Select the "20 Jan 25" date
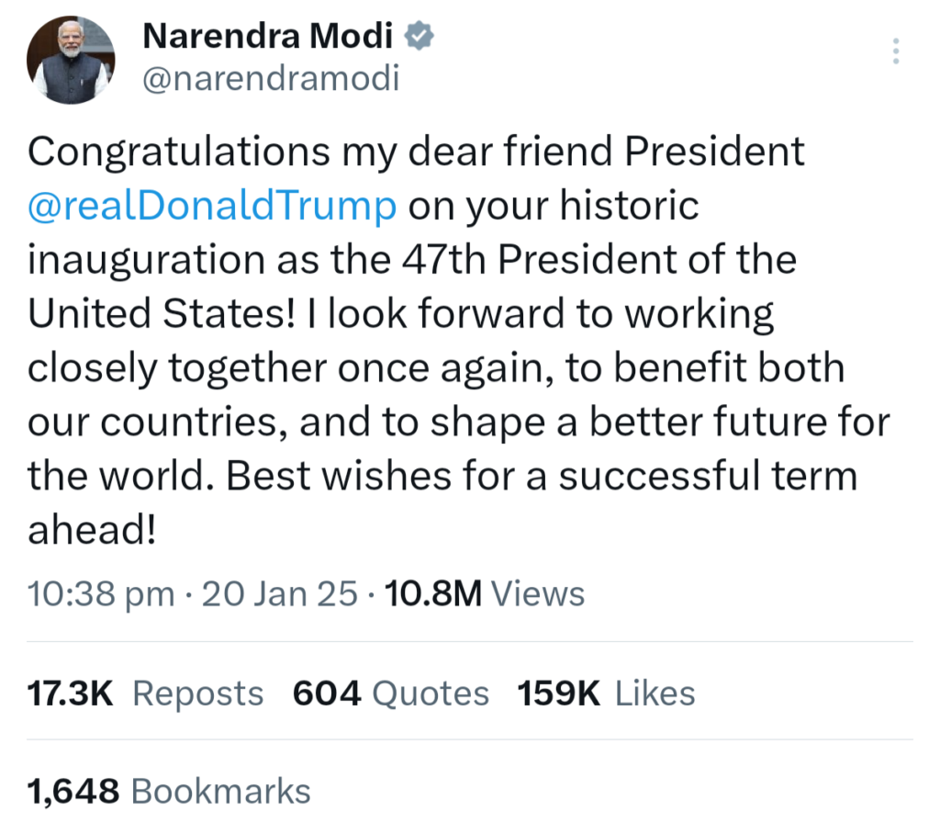This screenshot has height=833, width=940. [x=279, y=594]
